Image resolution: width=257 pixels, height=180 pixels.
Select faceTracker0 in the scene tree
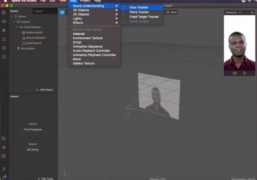pos(34,43)
